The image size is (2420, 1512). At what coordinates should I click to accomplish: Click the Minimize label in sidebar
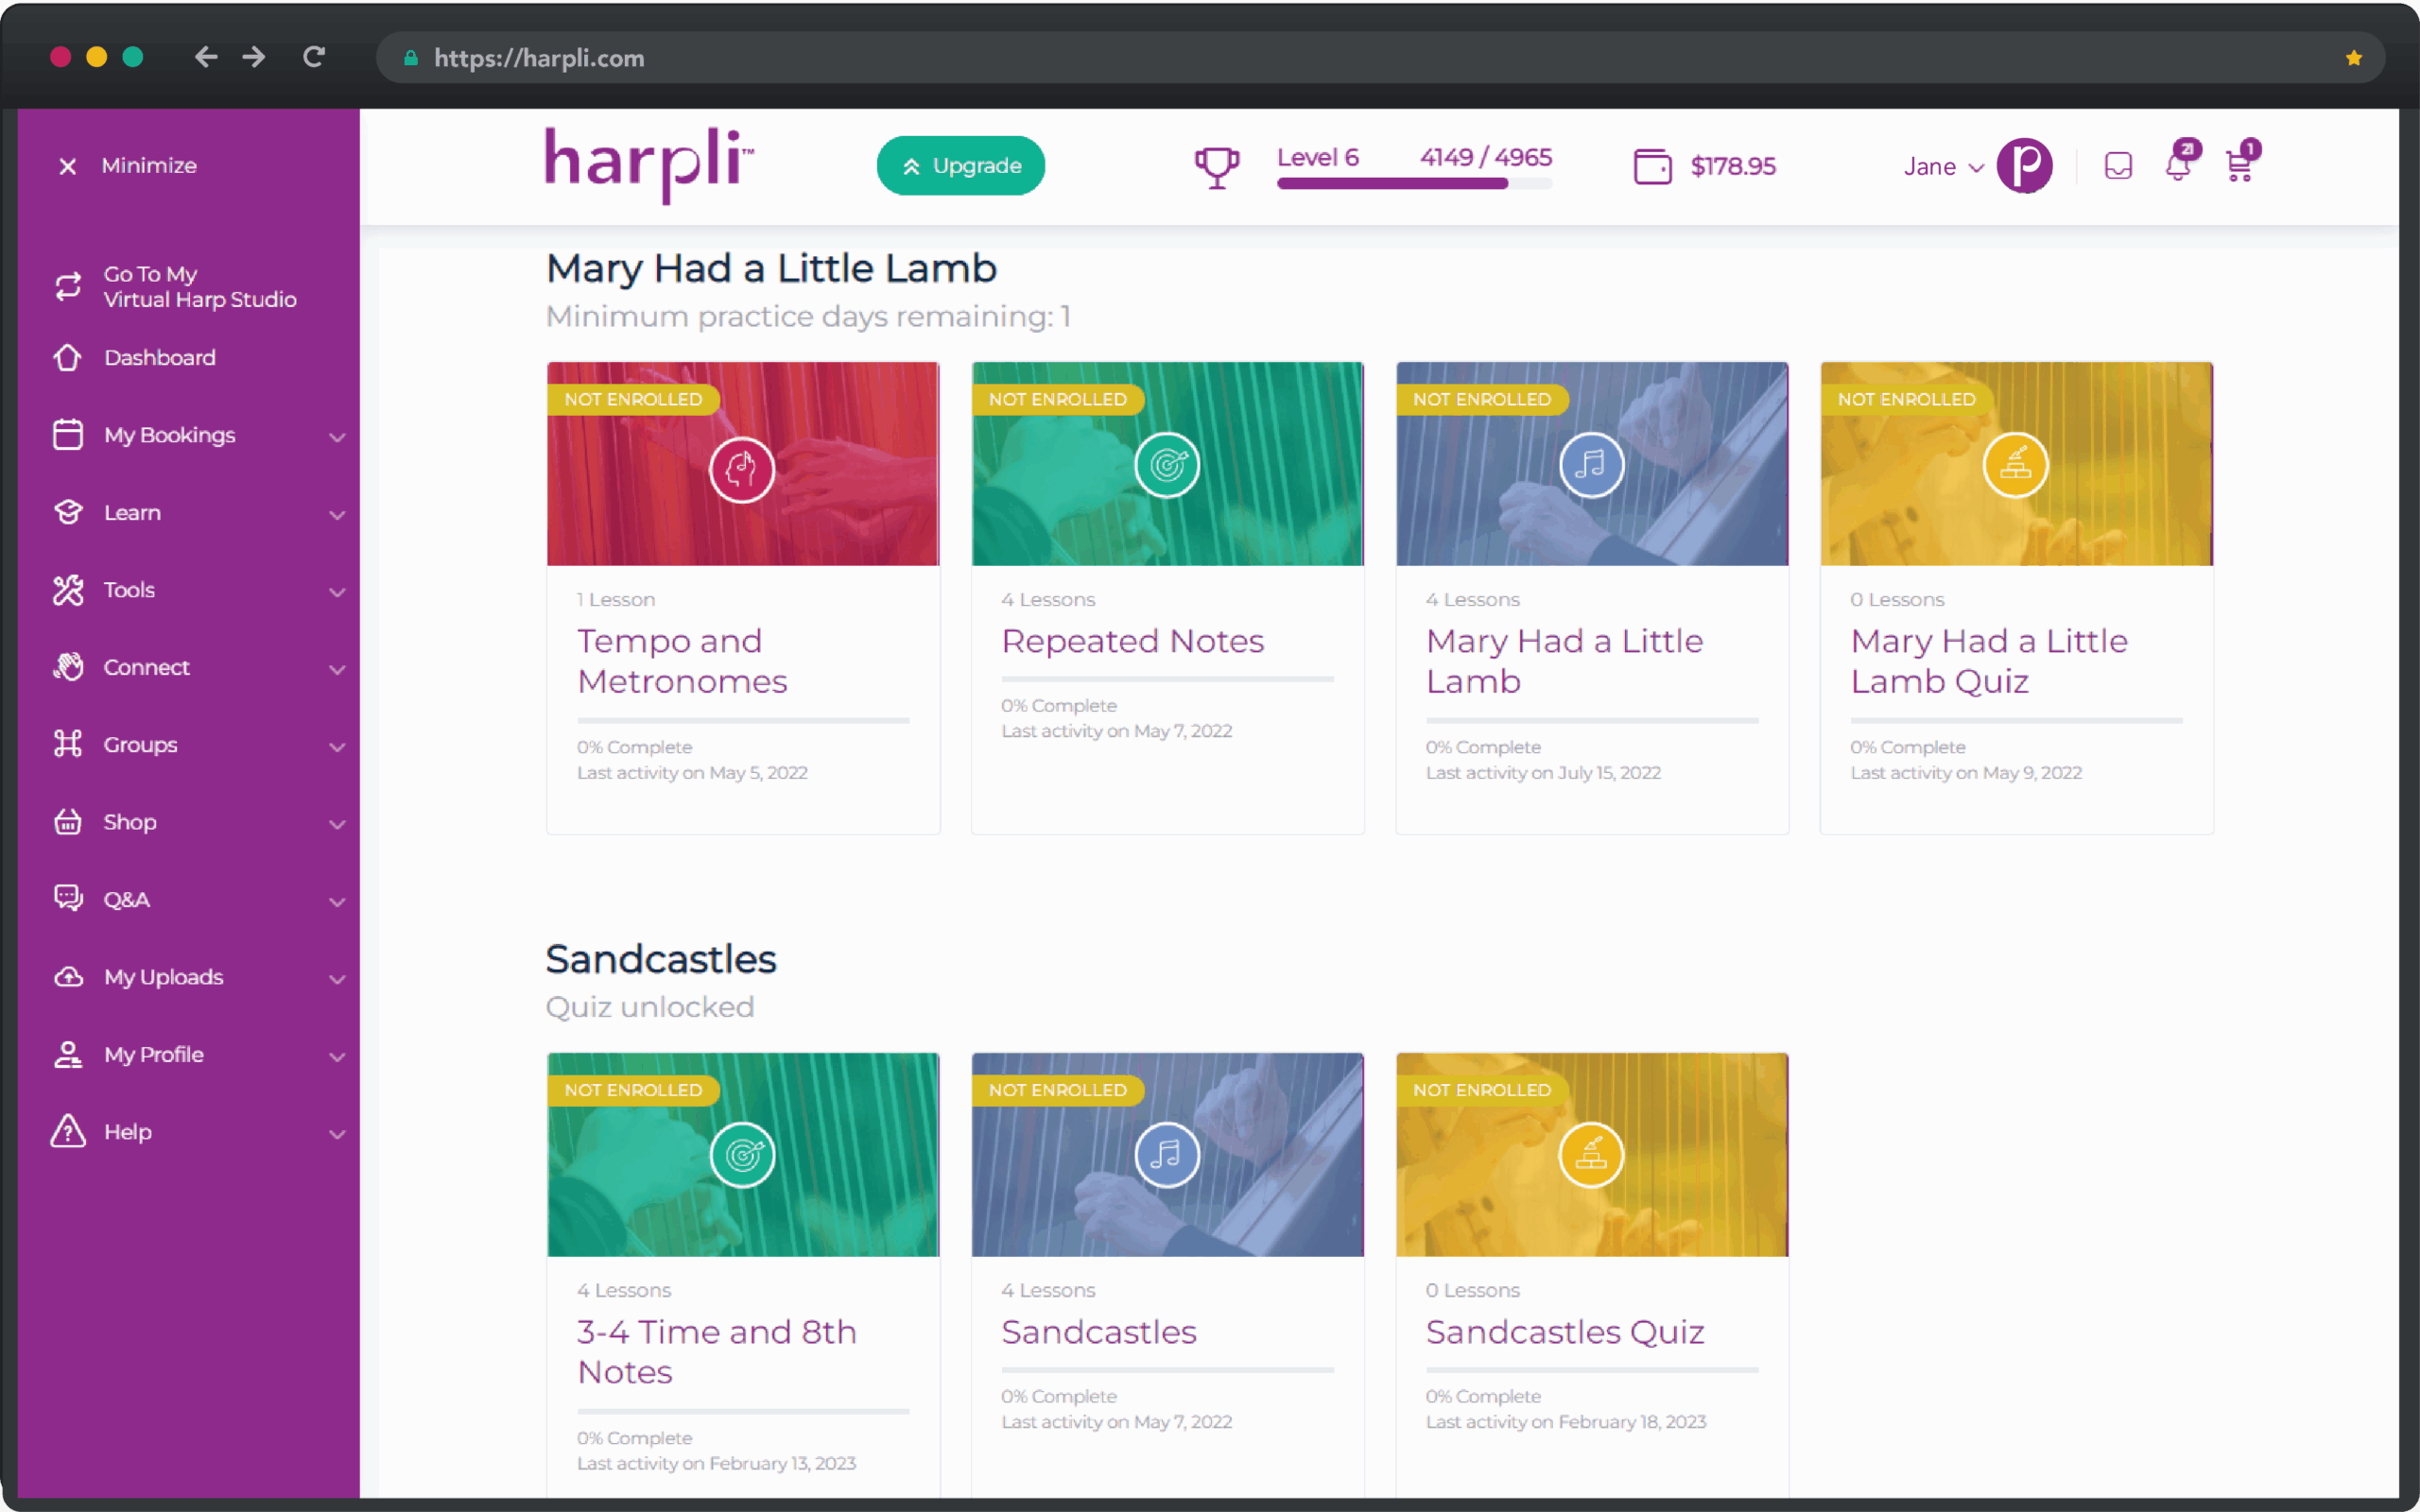pyautogui.click(x=149, y=166)
